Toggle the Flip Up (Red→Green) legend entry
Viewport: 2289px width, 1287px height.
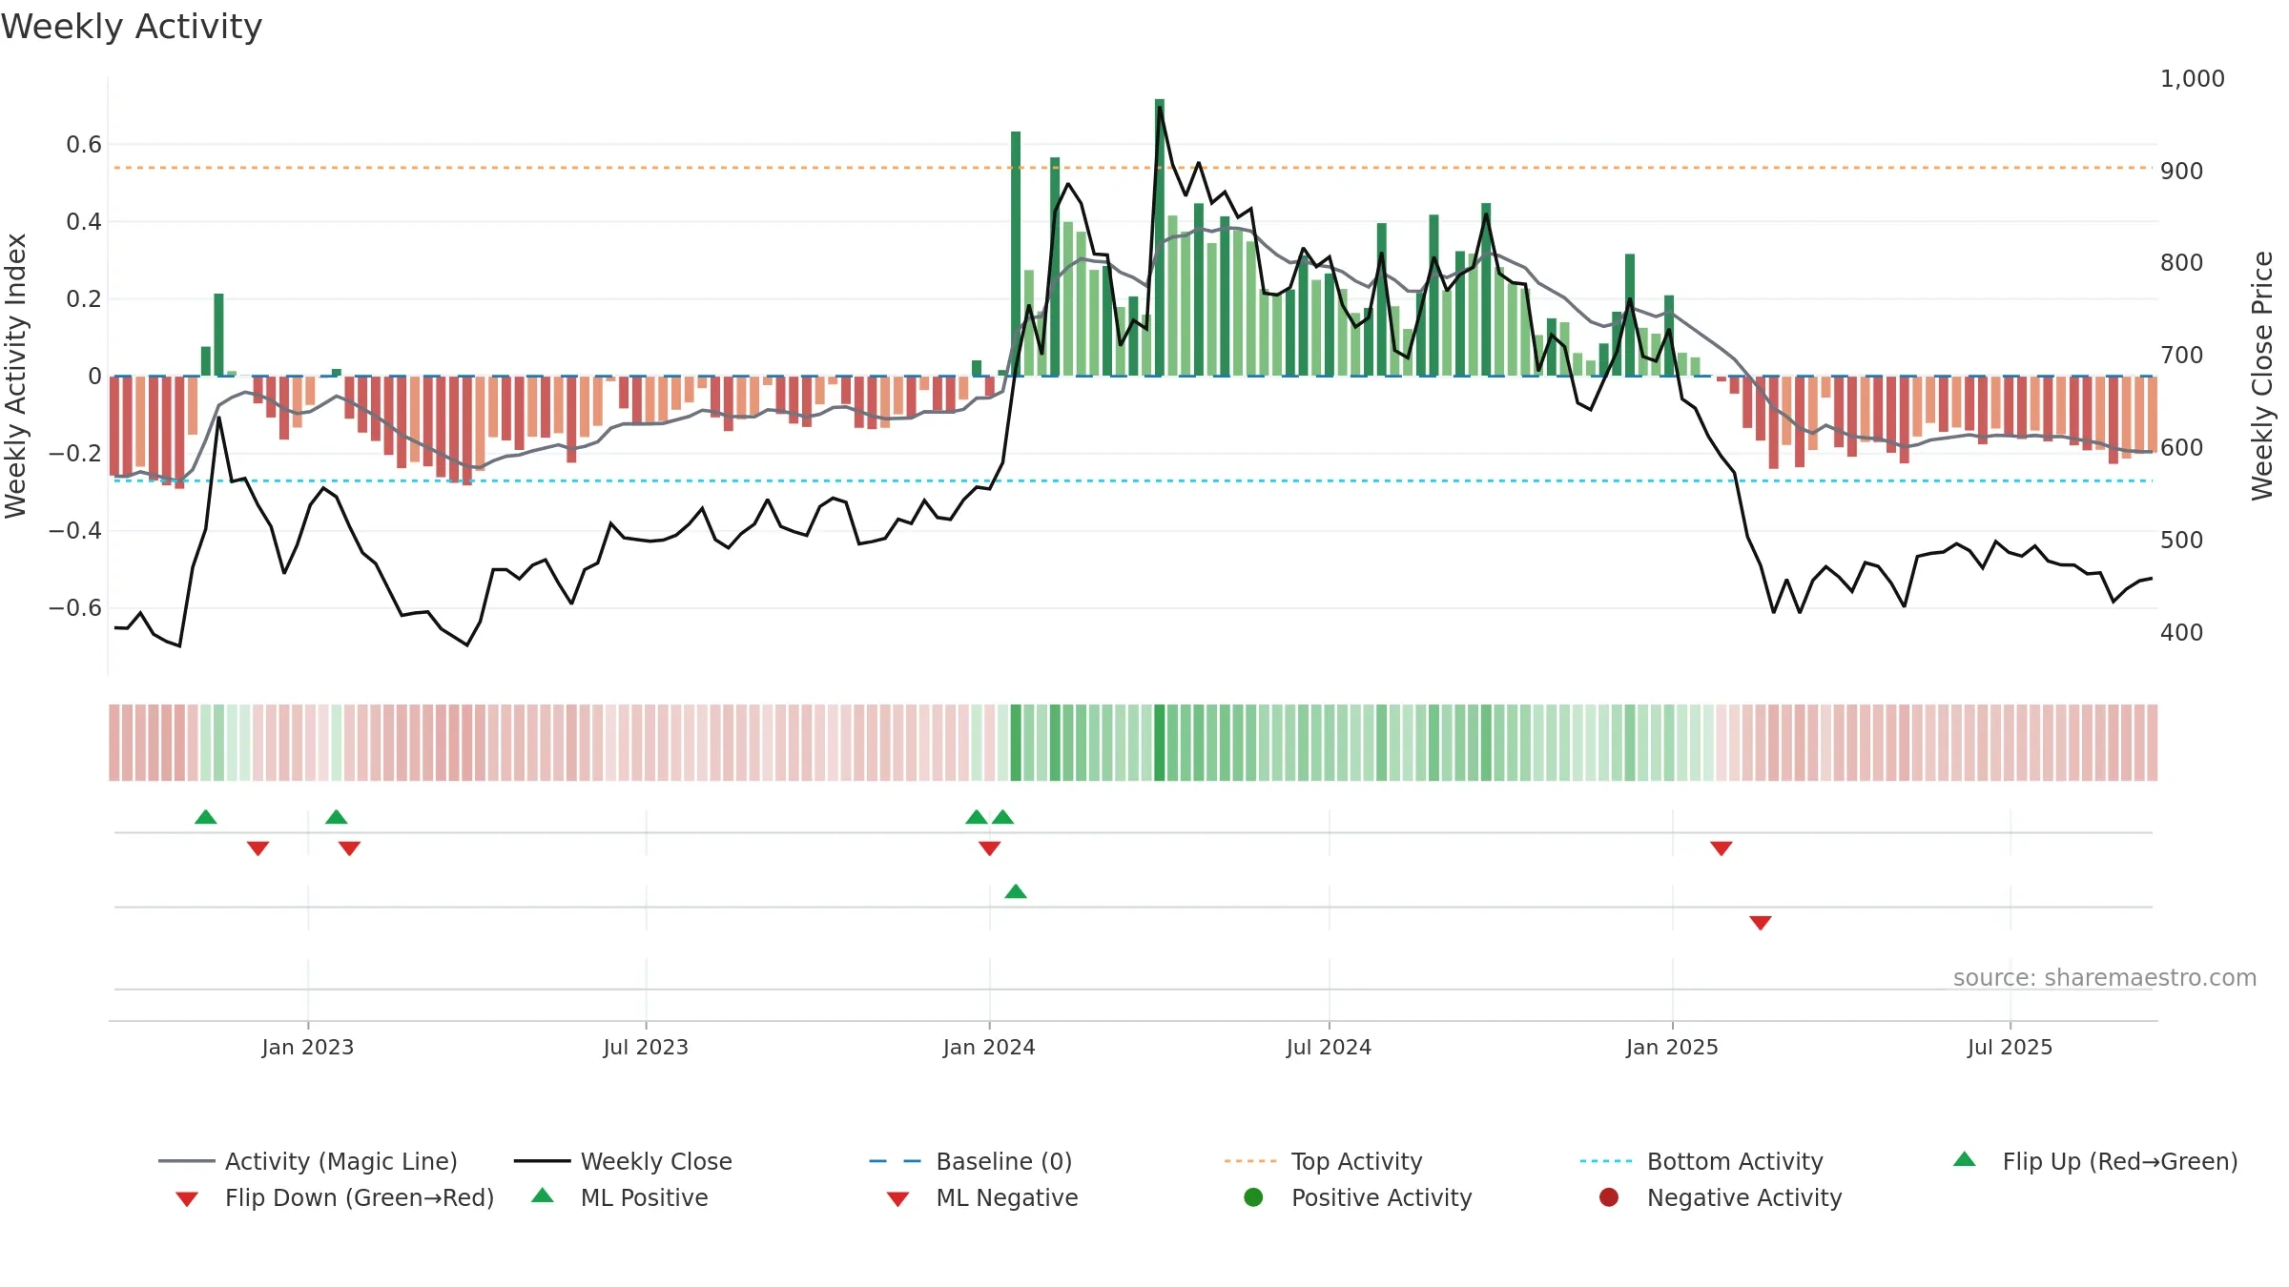[2095, 1161]
